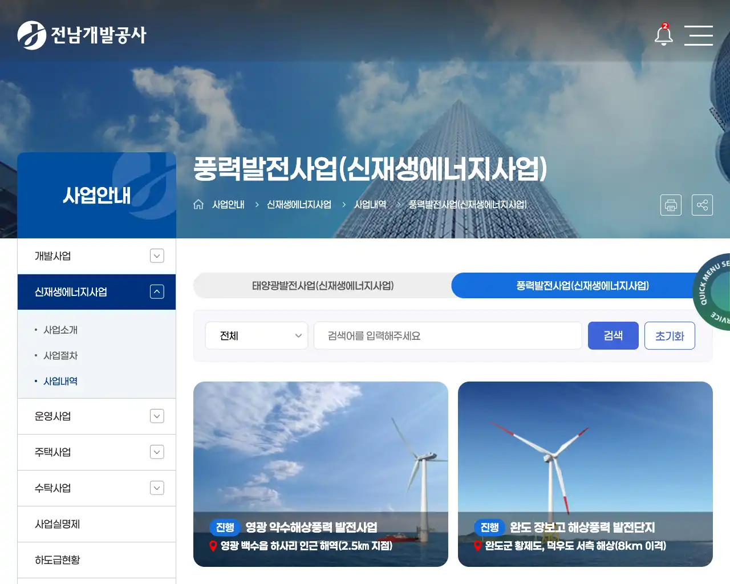730x584 pixels.
Task: Expand the 운영사업 menu chevron
Action: (x=157, y=416)
